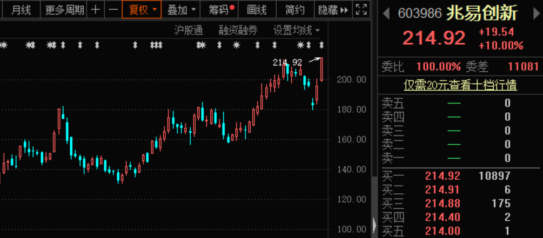
Task: Click percentage change +10.00%
Action: [x=501, y=46]
